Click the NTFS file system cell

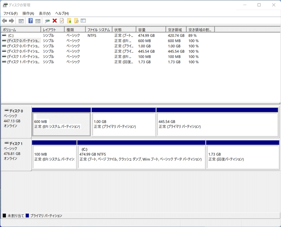pyautogui.click(x=92, y=36)
